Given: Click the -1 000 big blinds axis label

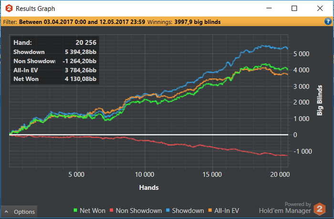Looking at the screenshot, I should click(303, 151).
